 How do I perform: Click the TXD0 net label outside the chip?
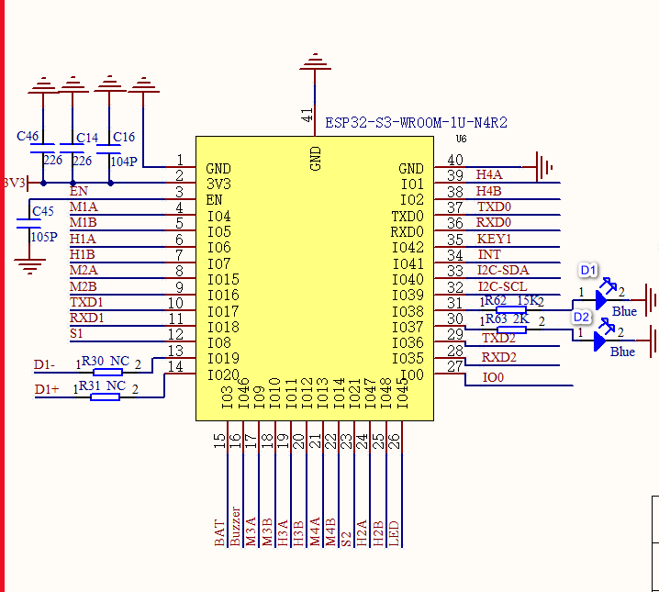[x=494, y=207]
